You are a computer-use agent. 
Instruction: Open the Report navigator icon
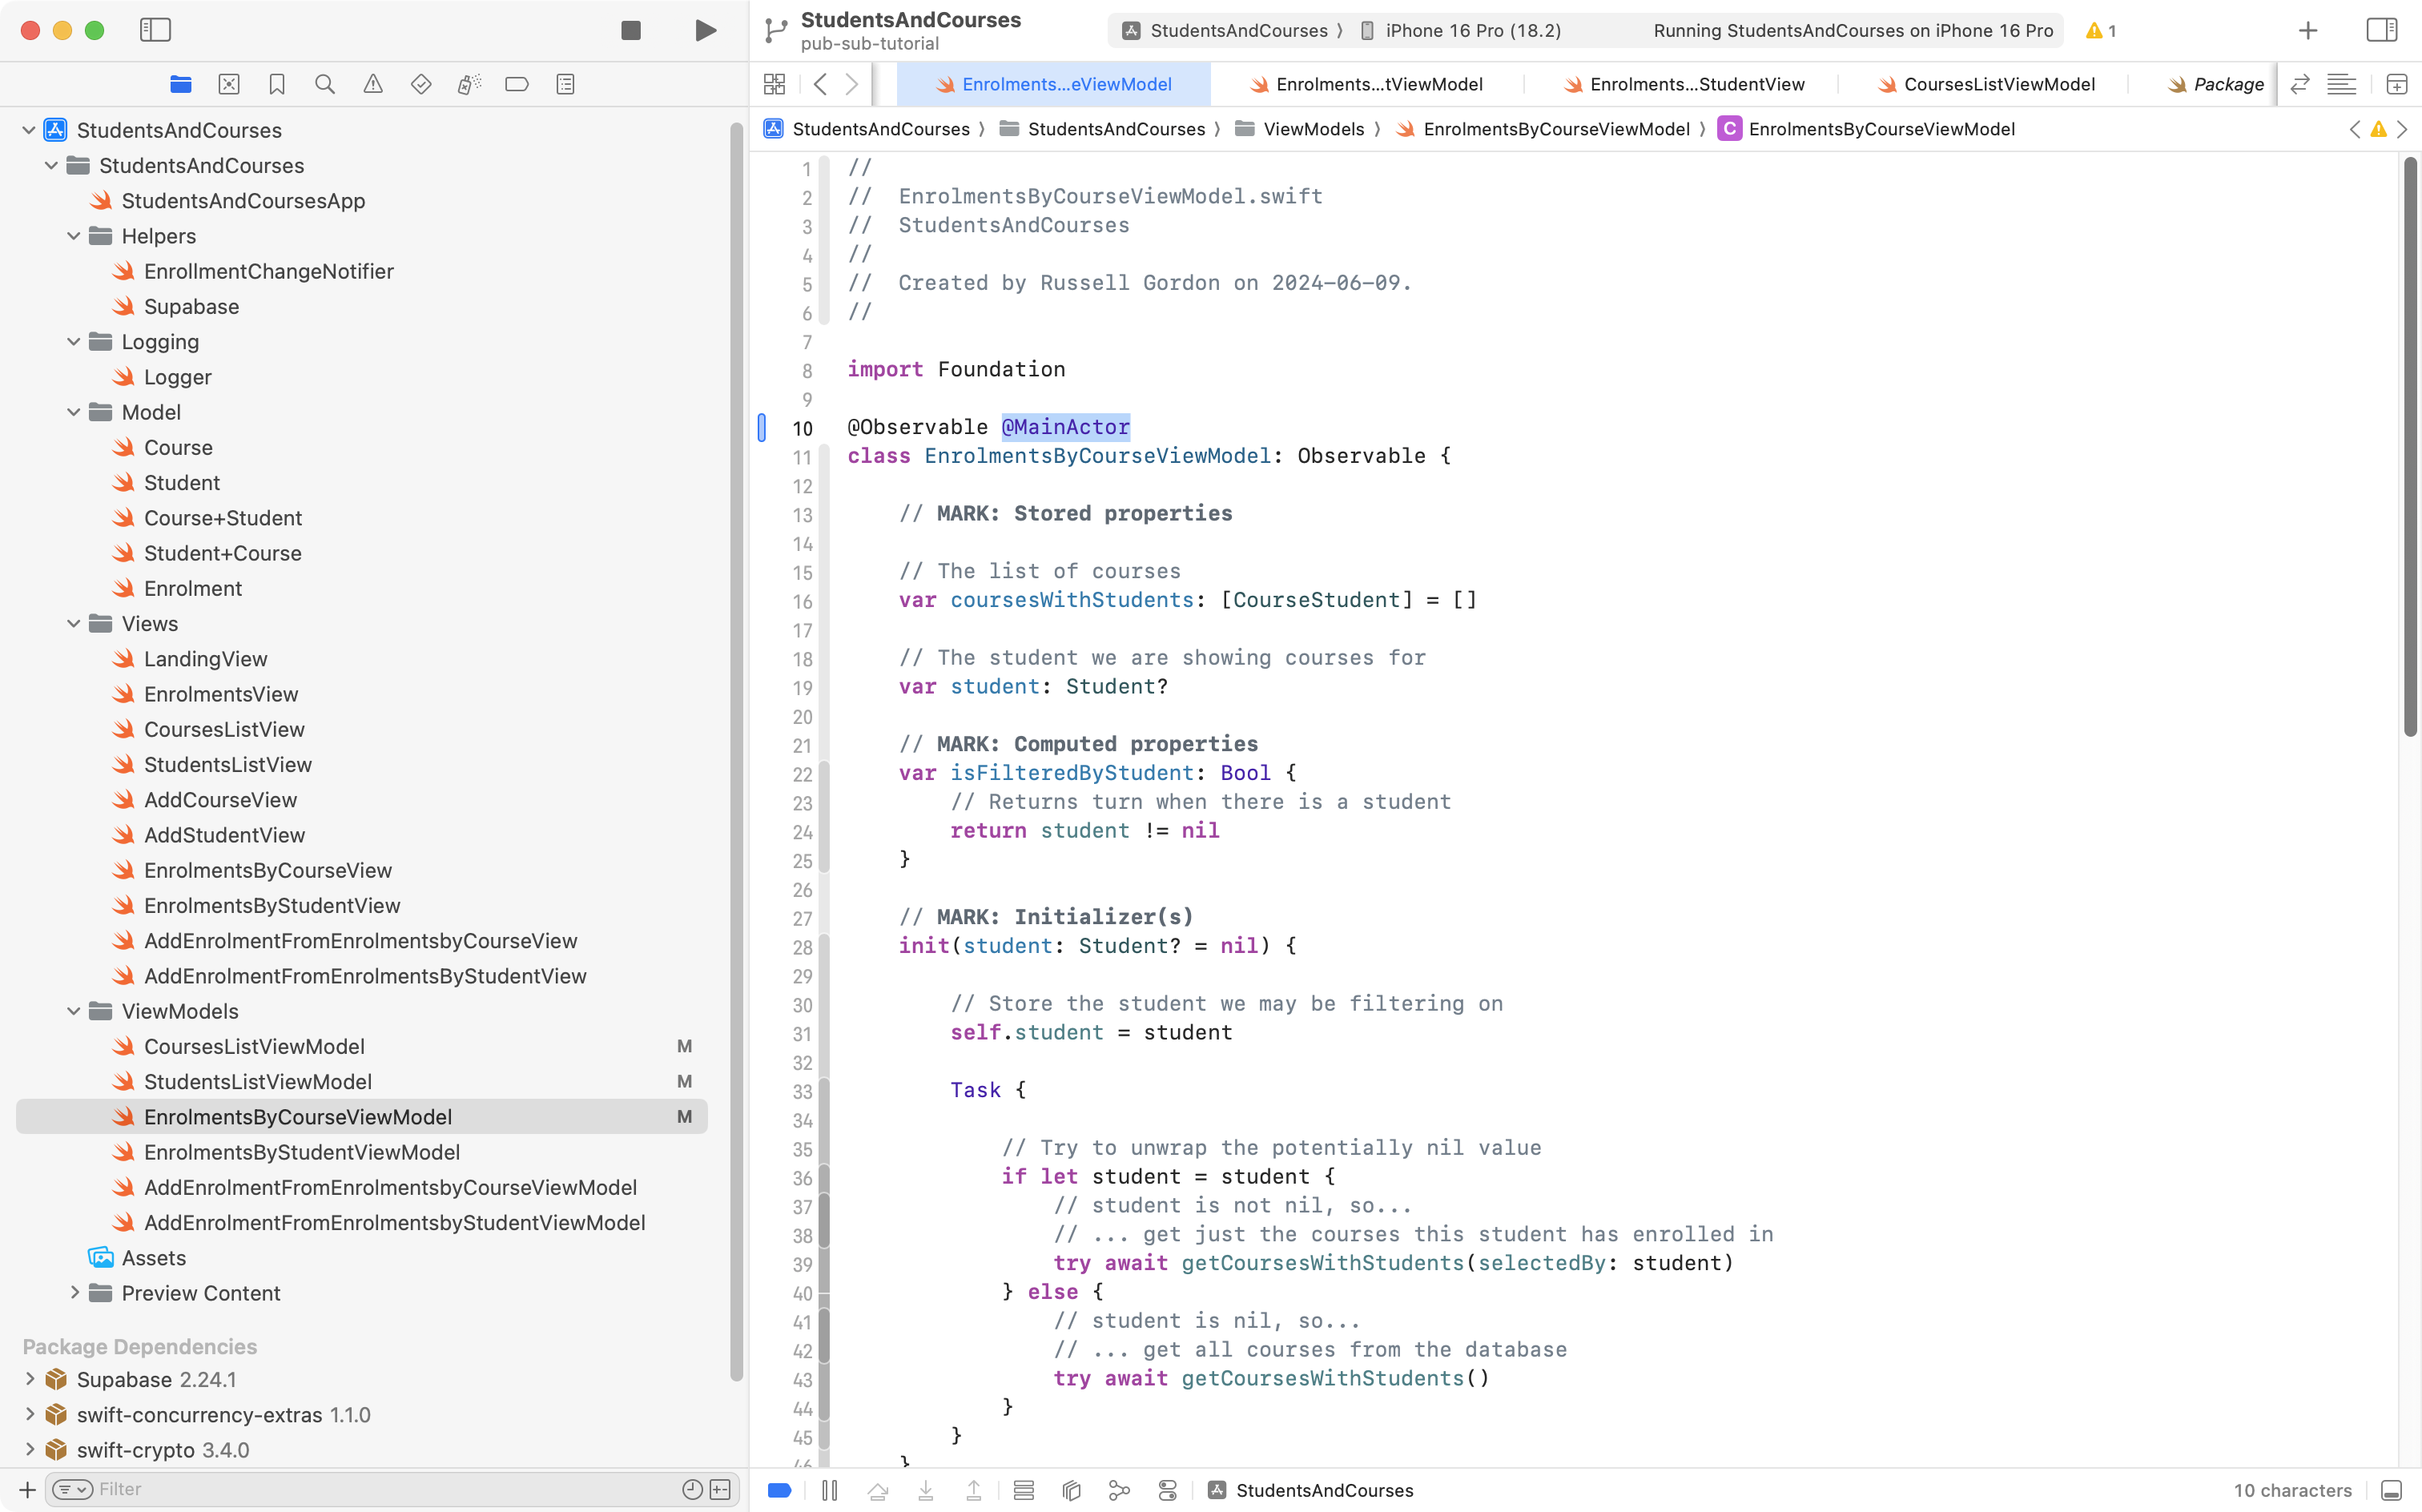[565, 84]
